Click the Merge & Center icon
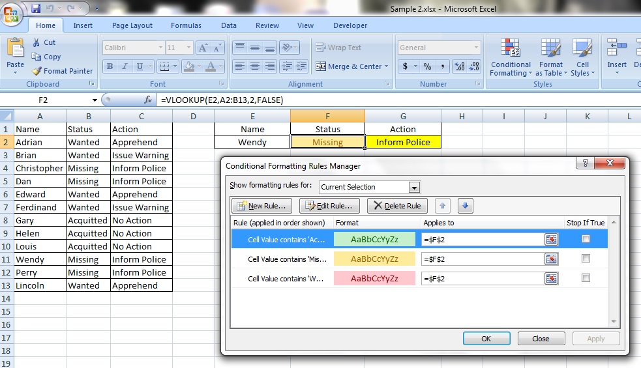Screen dimensions: 641x368 point(321,66)
